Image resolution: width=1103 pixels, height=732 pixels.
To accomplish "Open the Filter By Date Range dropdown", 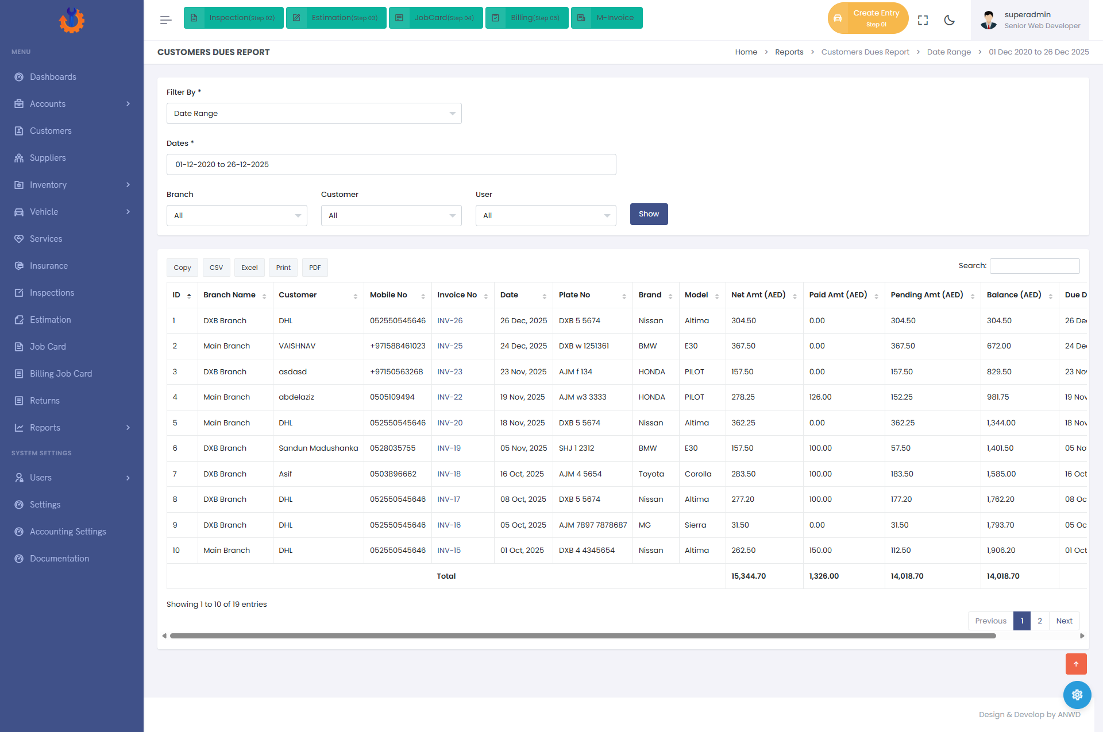I will click(x=314, y=114).
